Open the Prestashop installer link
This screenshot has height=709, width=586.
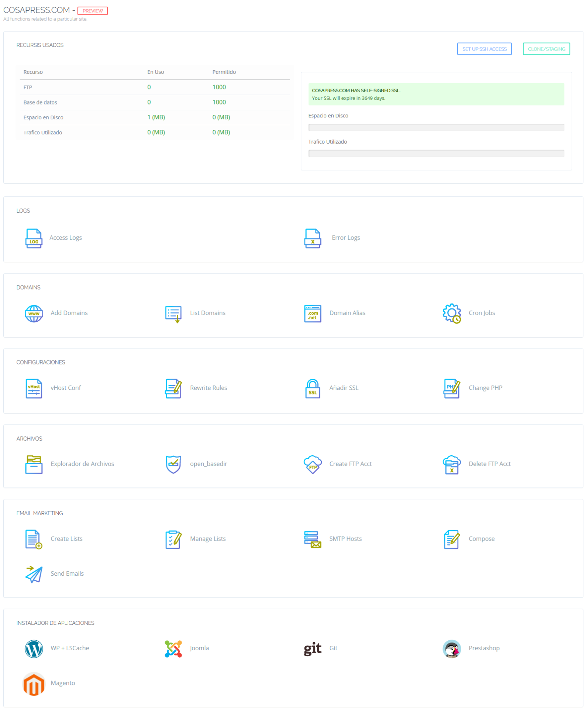484,648
